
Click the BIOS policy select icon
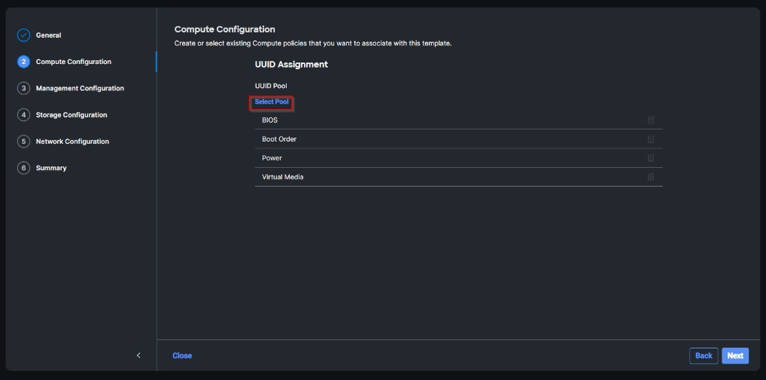tap(651, 120)
